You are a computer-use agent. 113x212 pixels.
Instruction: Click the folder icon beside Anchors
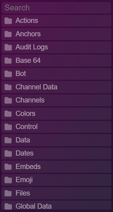coord(8,34)
